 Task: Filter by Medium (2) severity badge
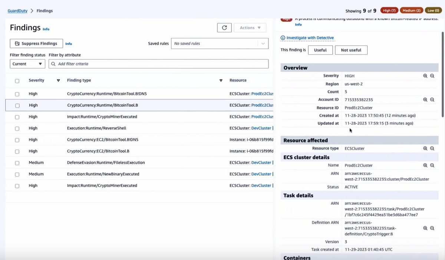(412, 11)
